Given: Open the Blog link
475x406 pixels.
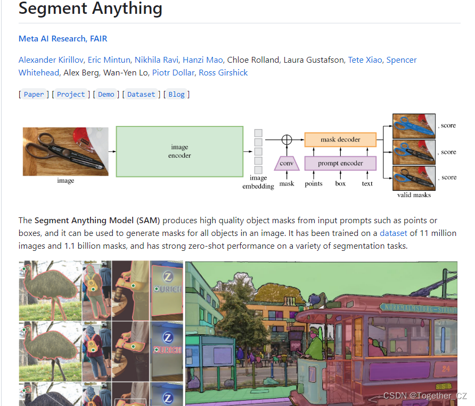Looking at the screenshot, I should [x=177, y=94].
